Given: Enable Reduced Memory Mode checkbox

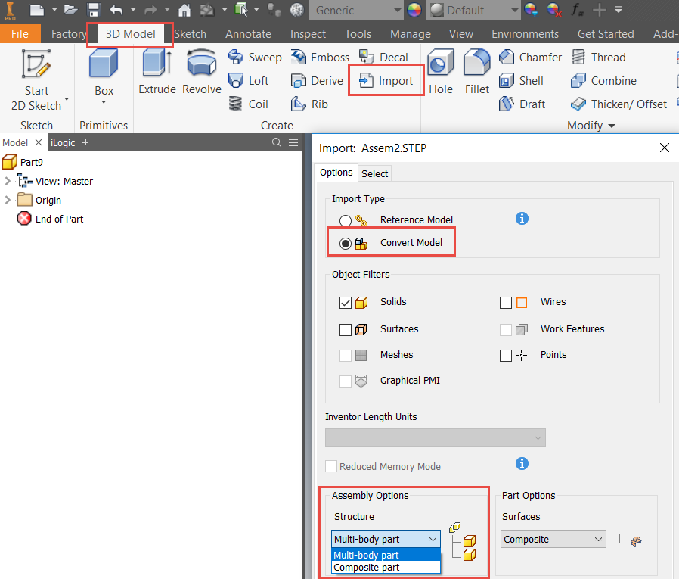Looking at the screenshot, I should [x=331, y=466].
